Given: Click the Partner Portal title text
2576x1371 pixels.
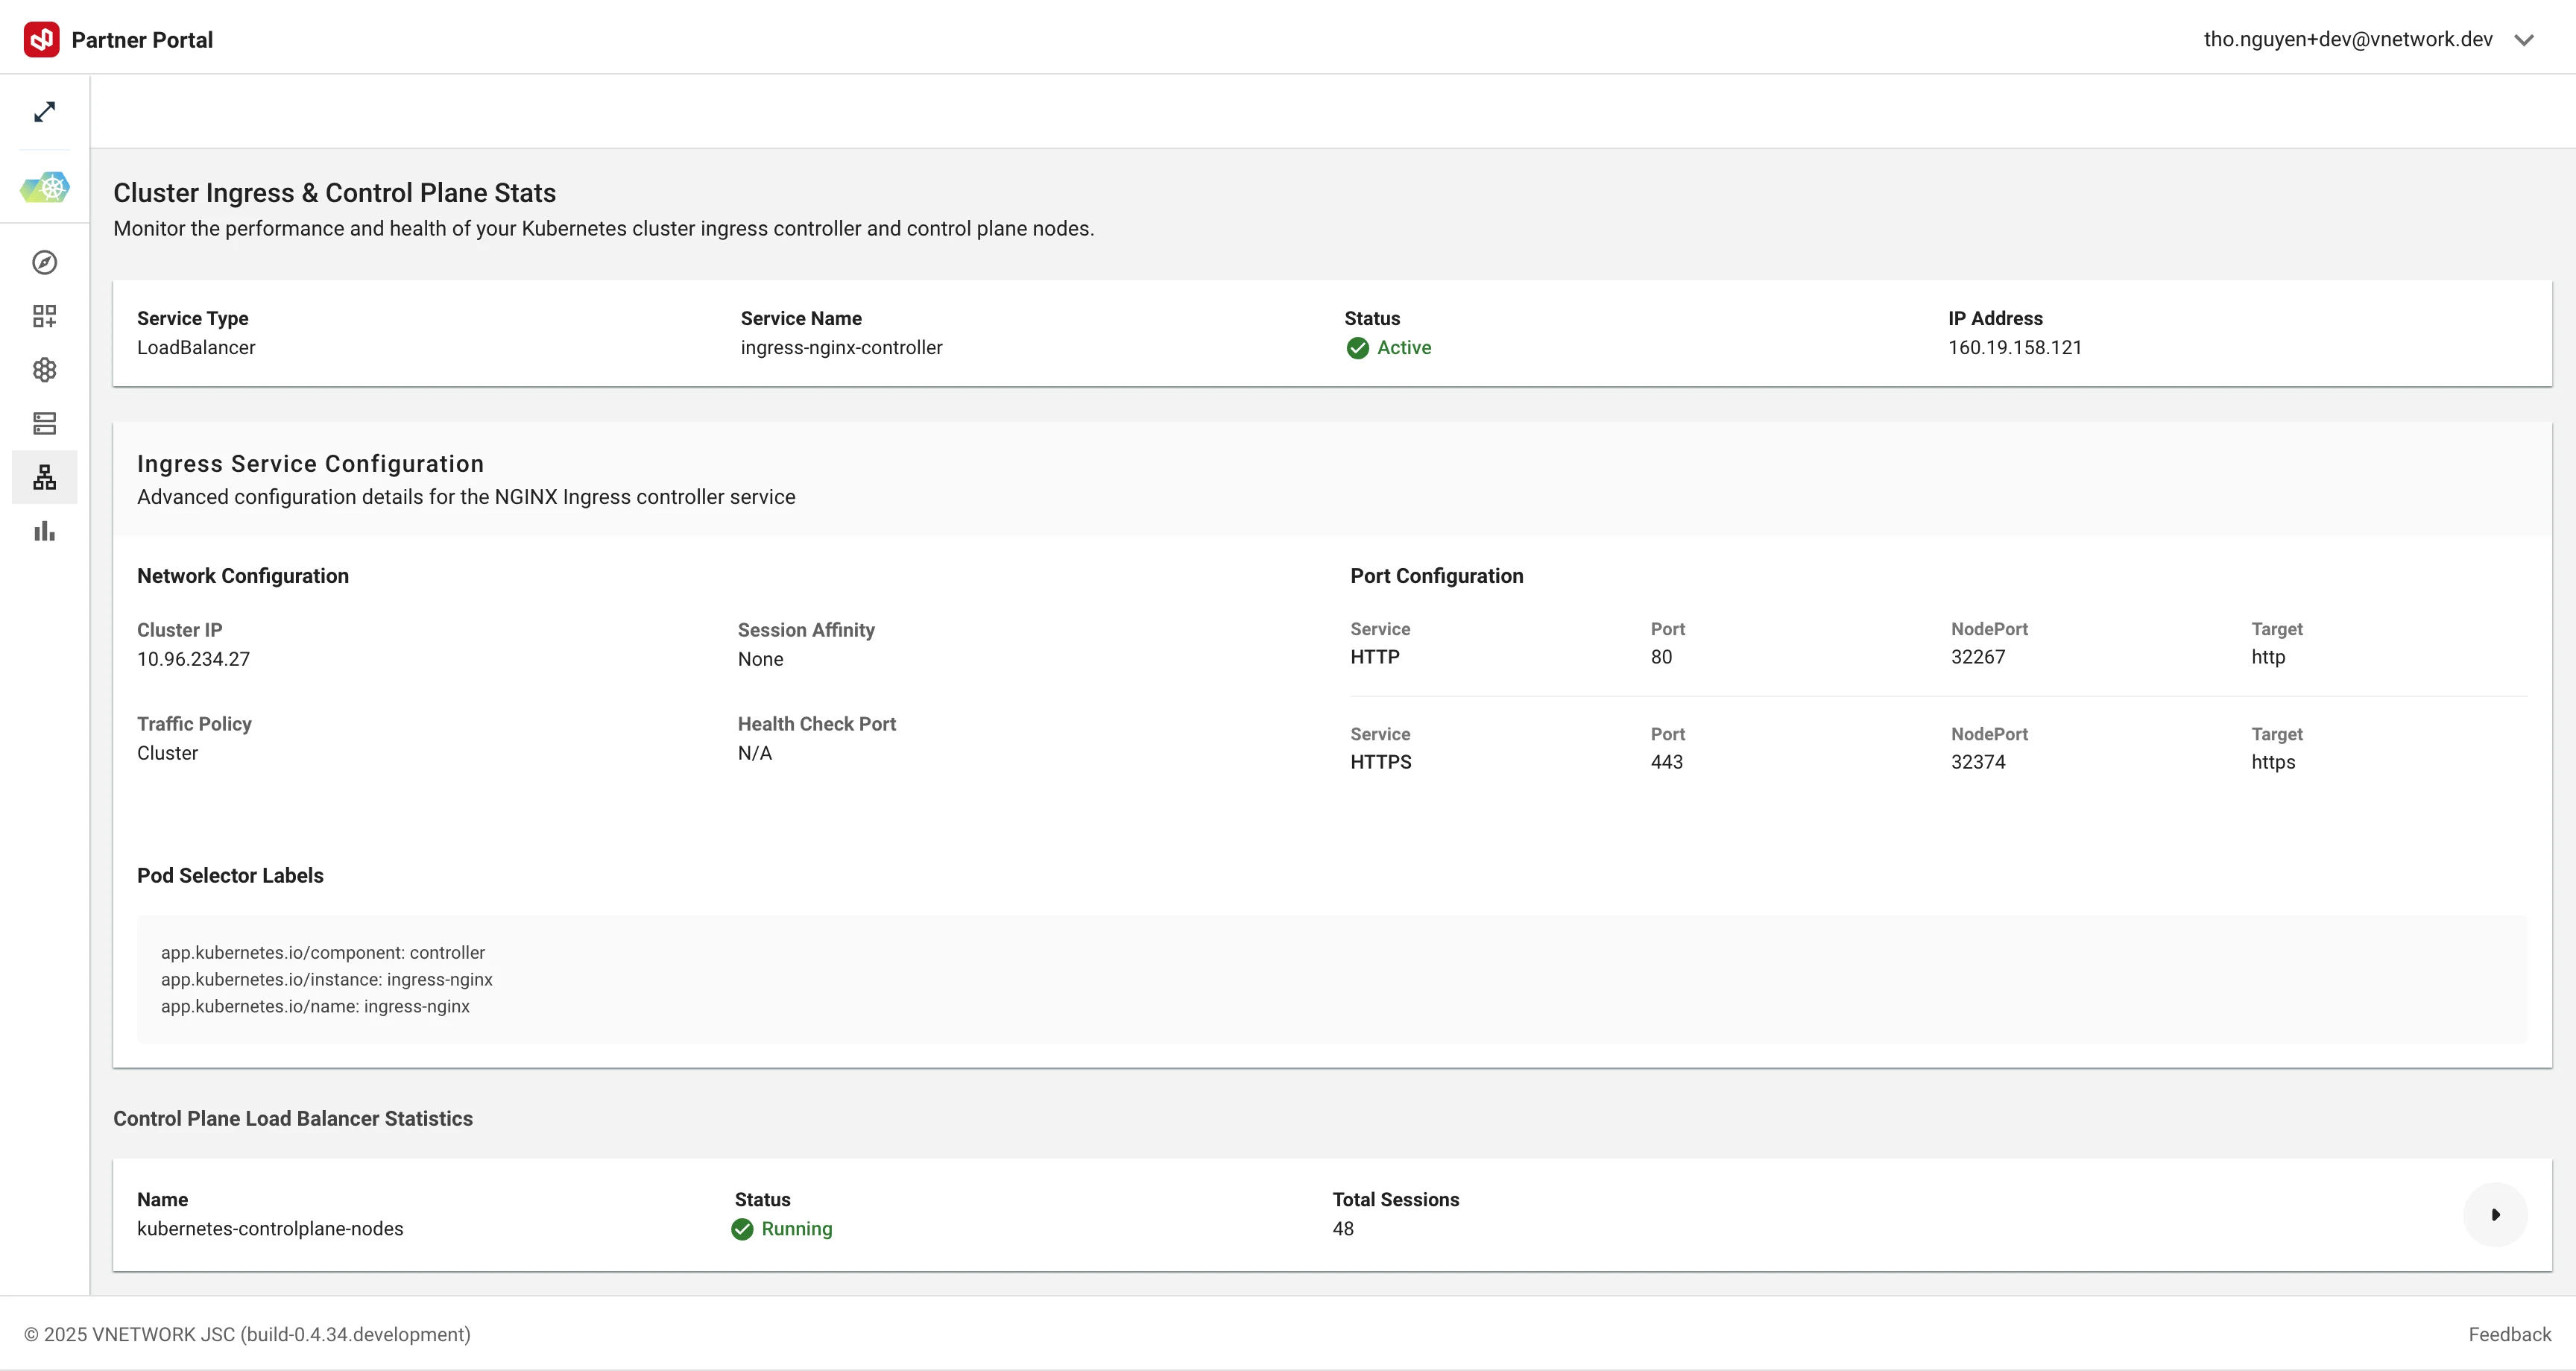Looking at the screenshot, I should (142, 40).
